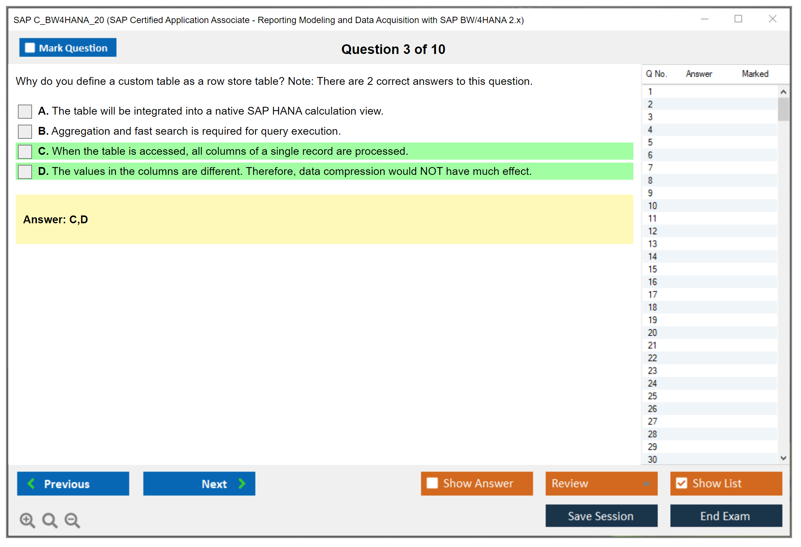Viewport: 801px width, 547px height.
Task: Uncheck the Show List option
Action: pos(681,483)
